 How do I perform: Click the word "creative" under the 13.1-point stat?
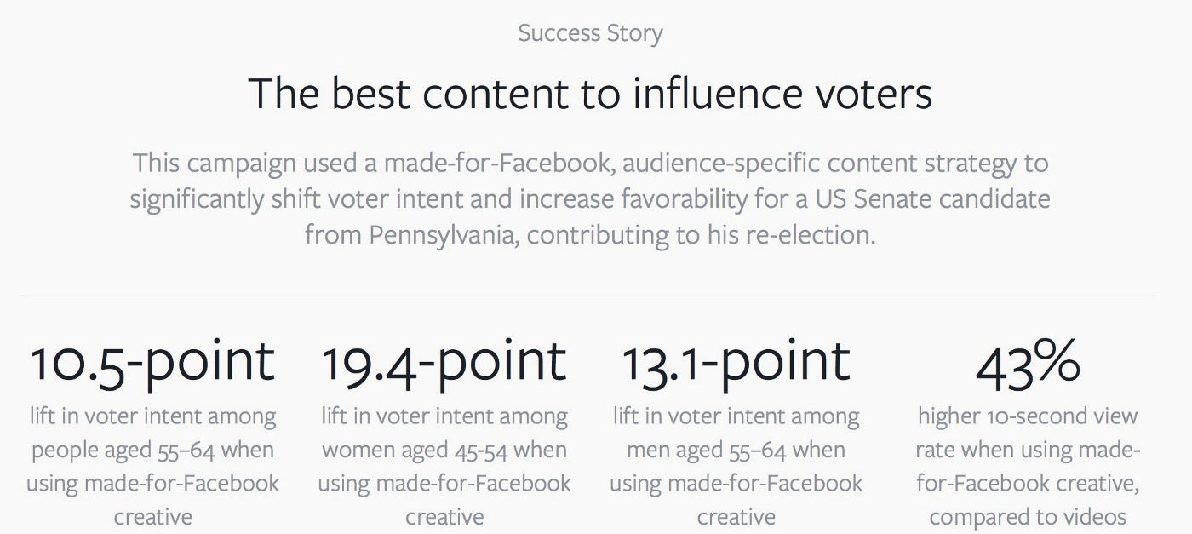click(x=736, y=517)
